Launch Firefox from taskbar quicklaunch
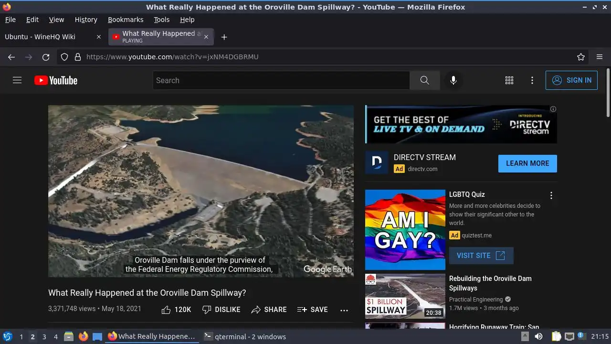 [83, 336]
